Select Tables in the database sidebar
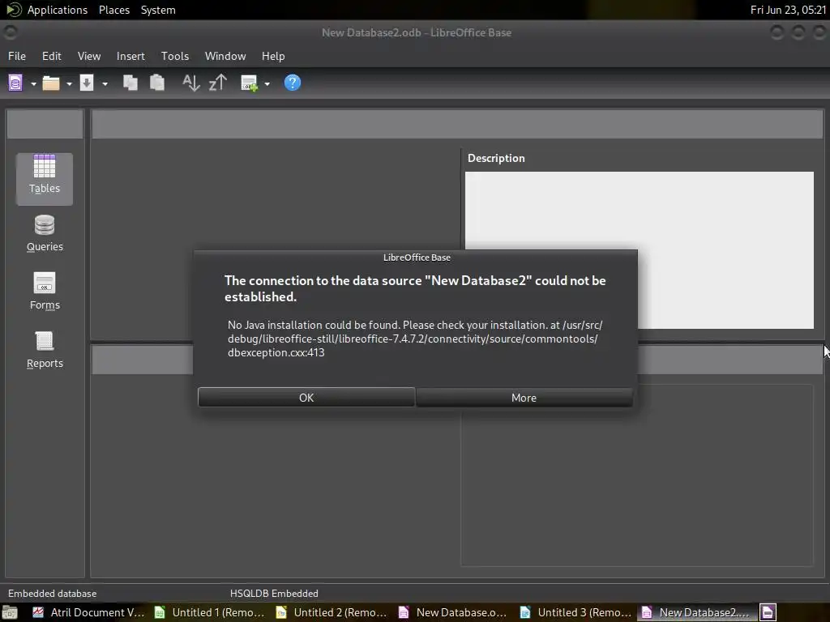Screen dimensions: 830x622 45,179
